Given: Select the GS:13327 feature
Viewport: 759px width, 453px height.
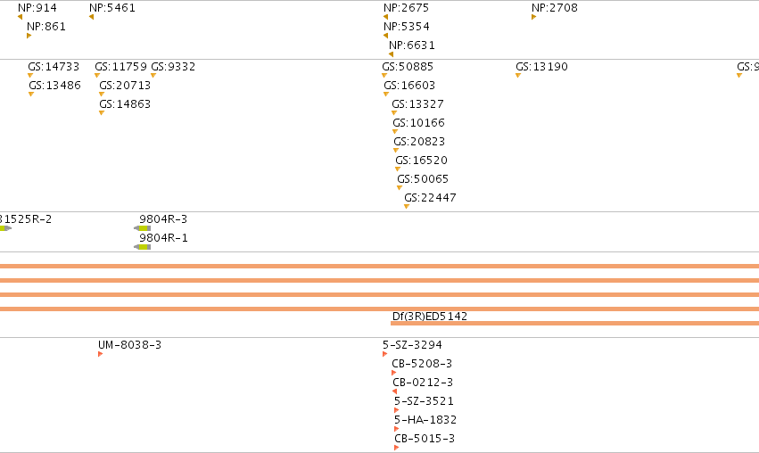Looking at the screenshot, I should pos(417,104).
